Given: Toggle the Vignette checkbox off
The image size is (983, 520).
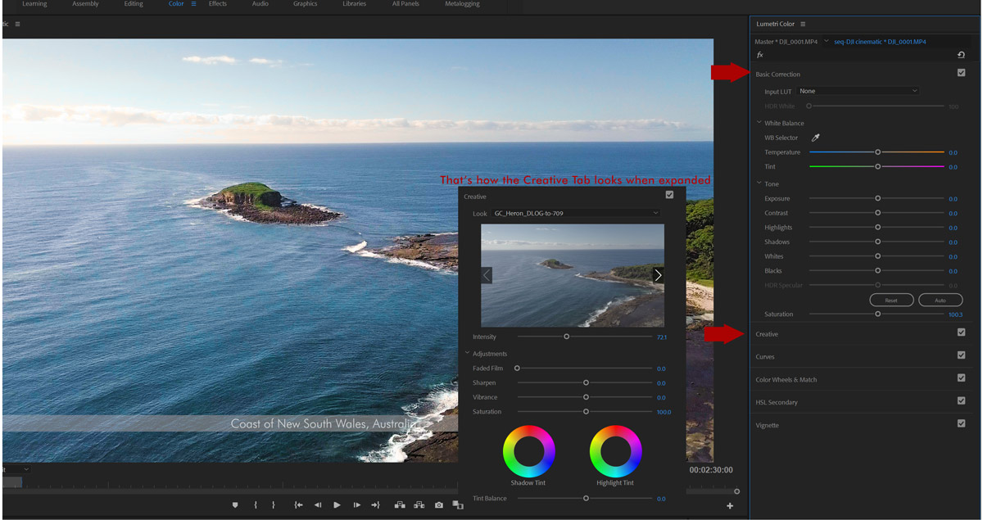Looking at the screenshot, I should coord(961,423).
